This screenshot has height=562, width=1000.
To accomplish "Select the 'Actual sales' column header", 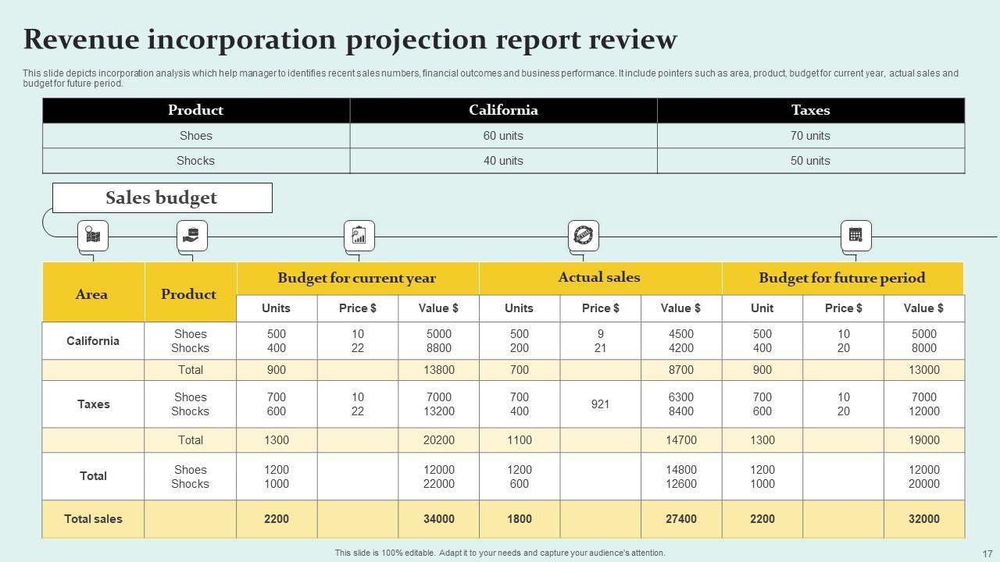I will click(599, 278).
